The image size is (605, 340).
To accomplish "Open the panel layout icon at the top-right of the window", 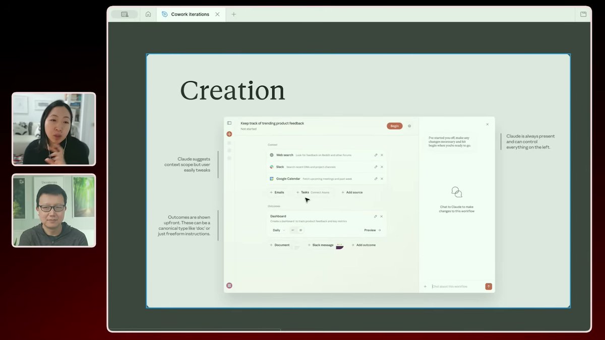I will point(583,14).
